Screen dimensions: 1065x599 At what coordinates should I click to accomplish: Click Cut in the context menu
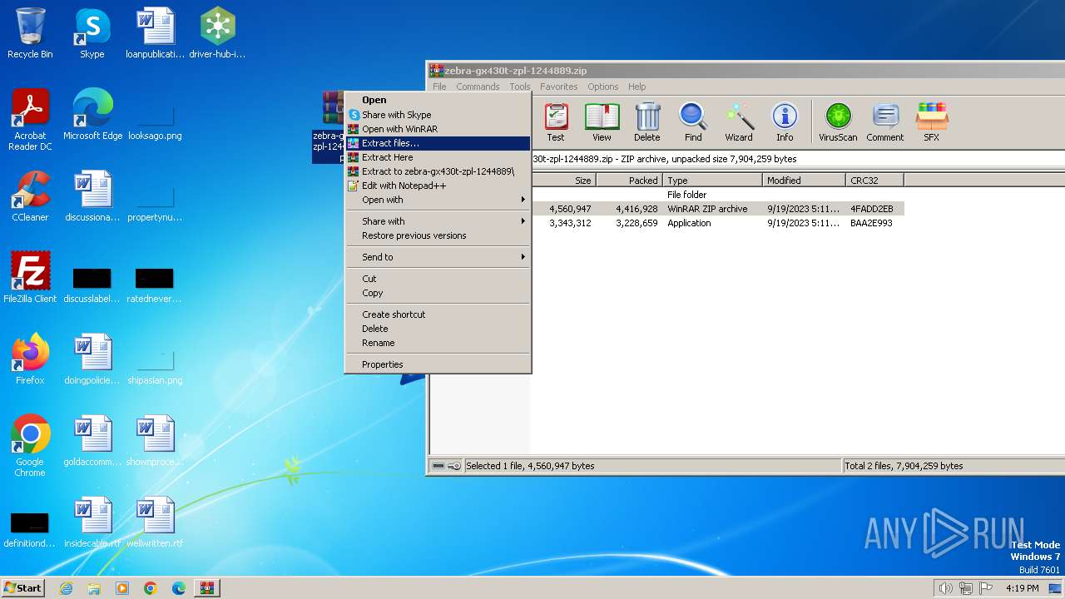pyautogui.click(x=438, y=279)
